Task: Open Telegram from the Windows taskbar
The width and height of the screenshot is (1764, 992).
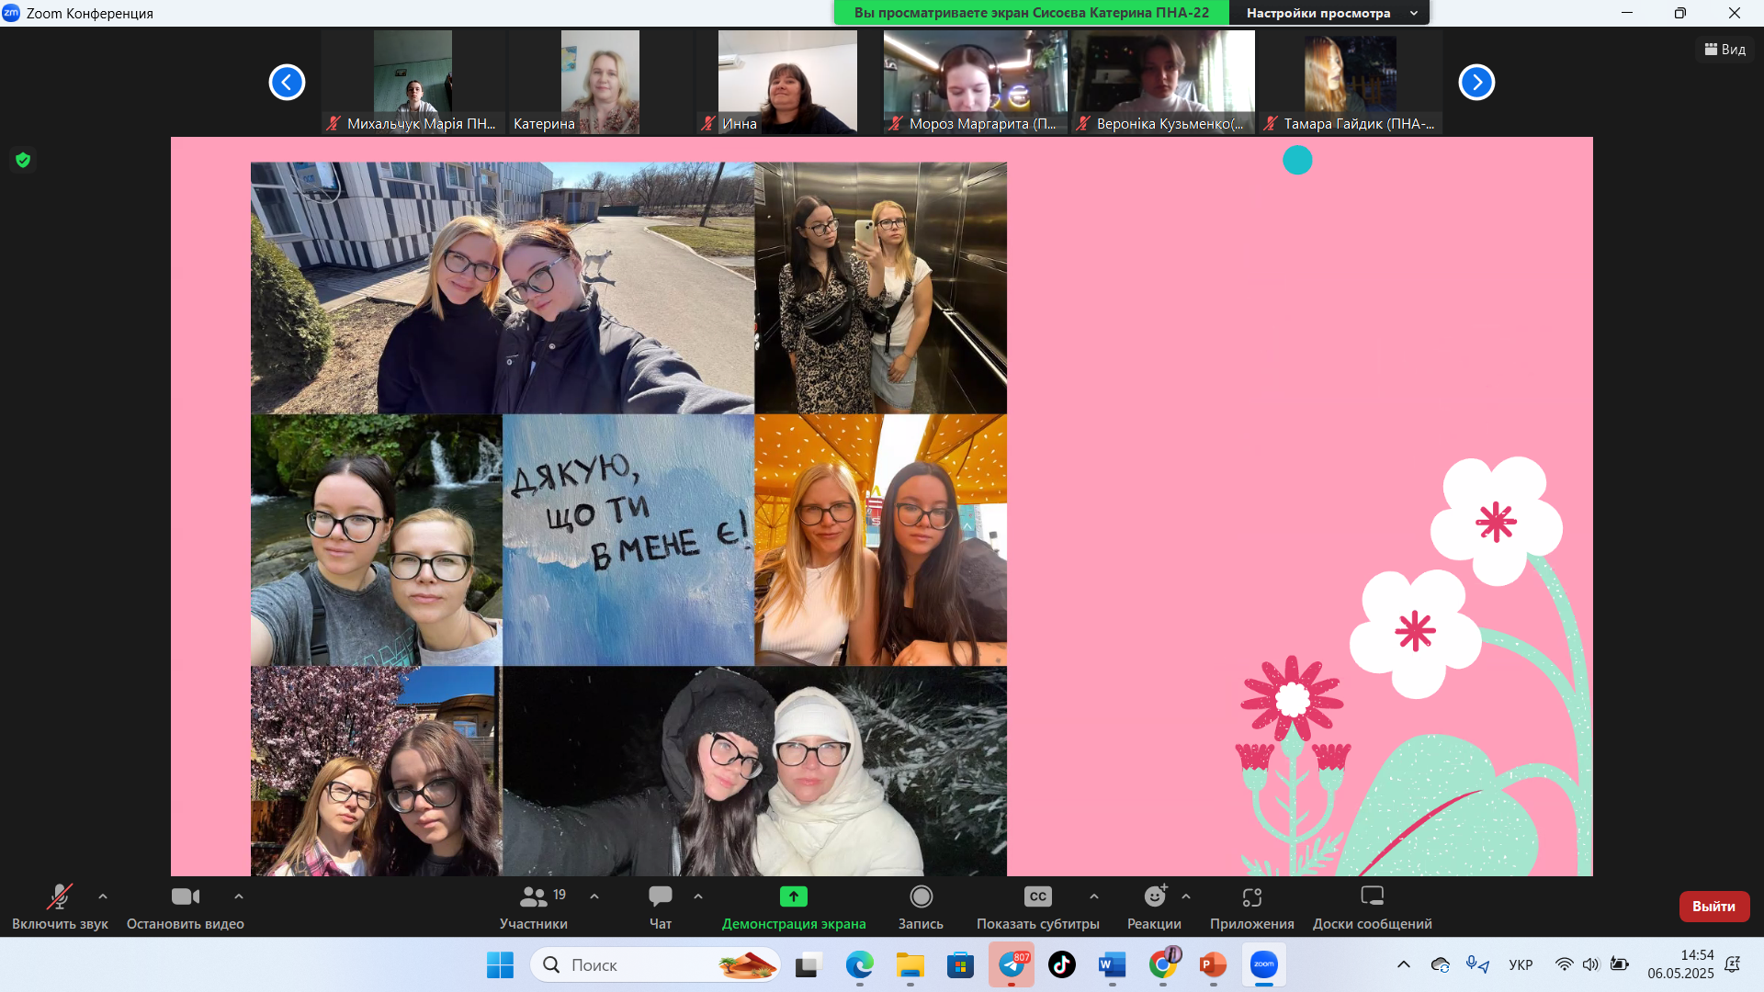Action: pyautogui.click(x=1012, y=965)
